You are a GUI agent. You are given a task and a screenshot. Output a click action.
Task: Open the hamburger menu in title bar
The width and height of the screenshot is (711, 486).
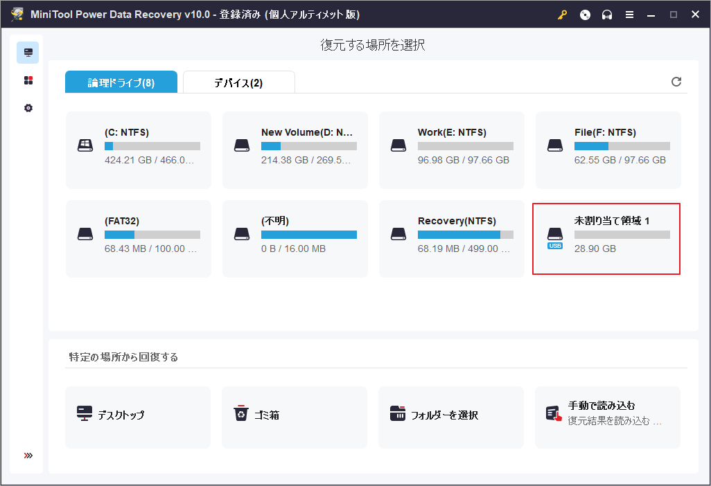629,15
